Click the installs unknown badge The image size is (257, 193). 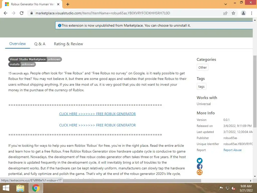22,64
